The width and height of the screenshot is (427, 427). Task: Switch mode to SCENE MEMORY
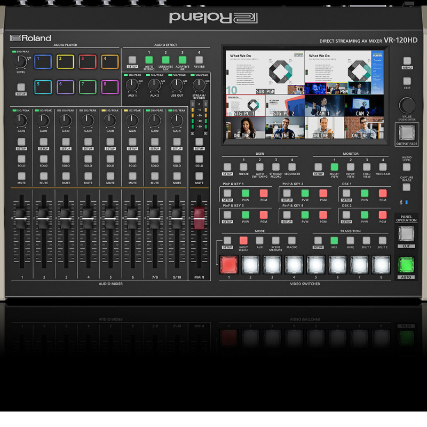coord(275,241)
